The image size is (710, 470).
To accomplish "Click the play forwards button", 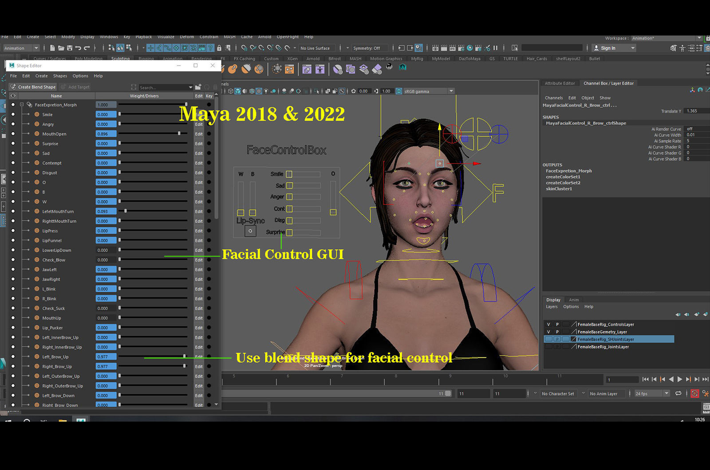I will [679, 379].
